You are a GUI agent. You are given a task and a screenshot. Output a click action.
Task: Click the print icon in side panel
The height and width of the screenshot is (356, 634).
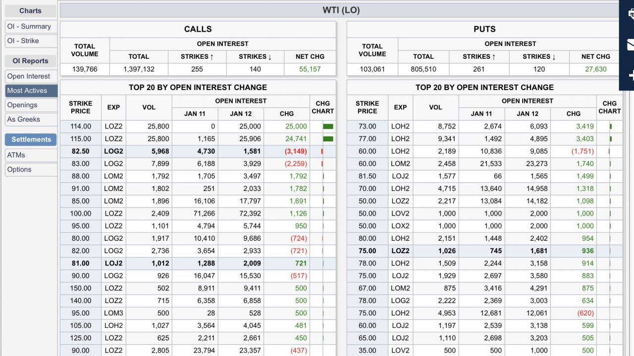630,14
